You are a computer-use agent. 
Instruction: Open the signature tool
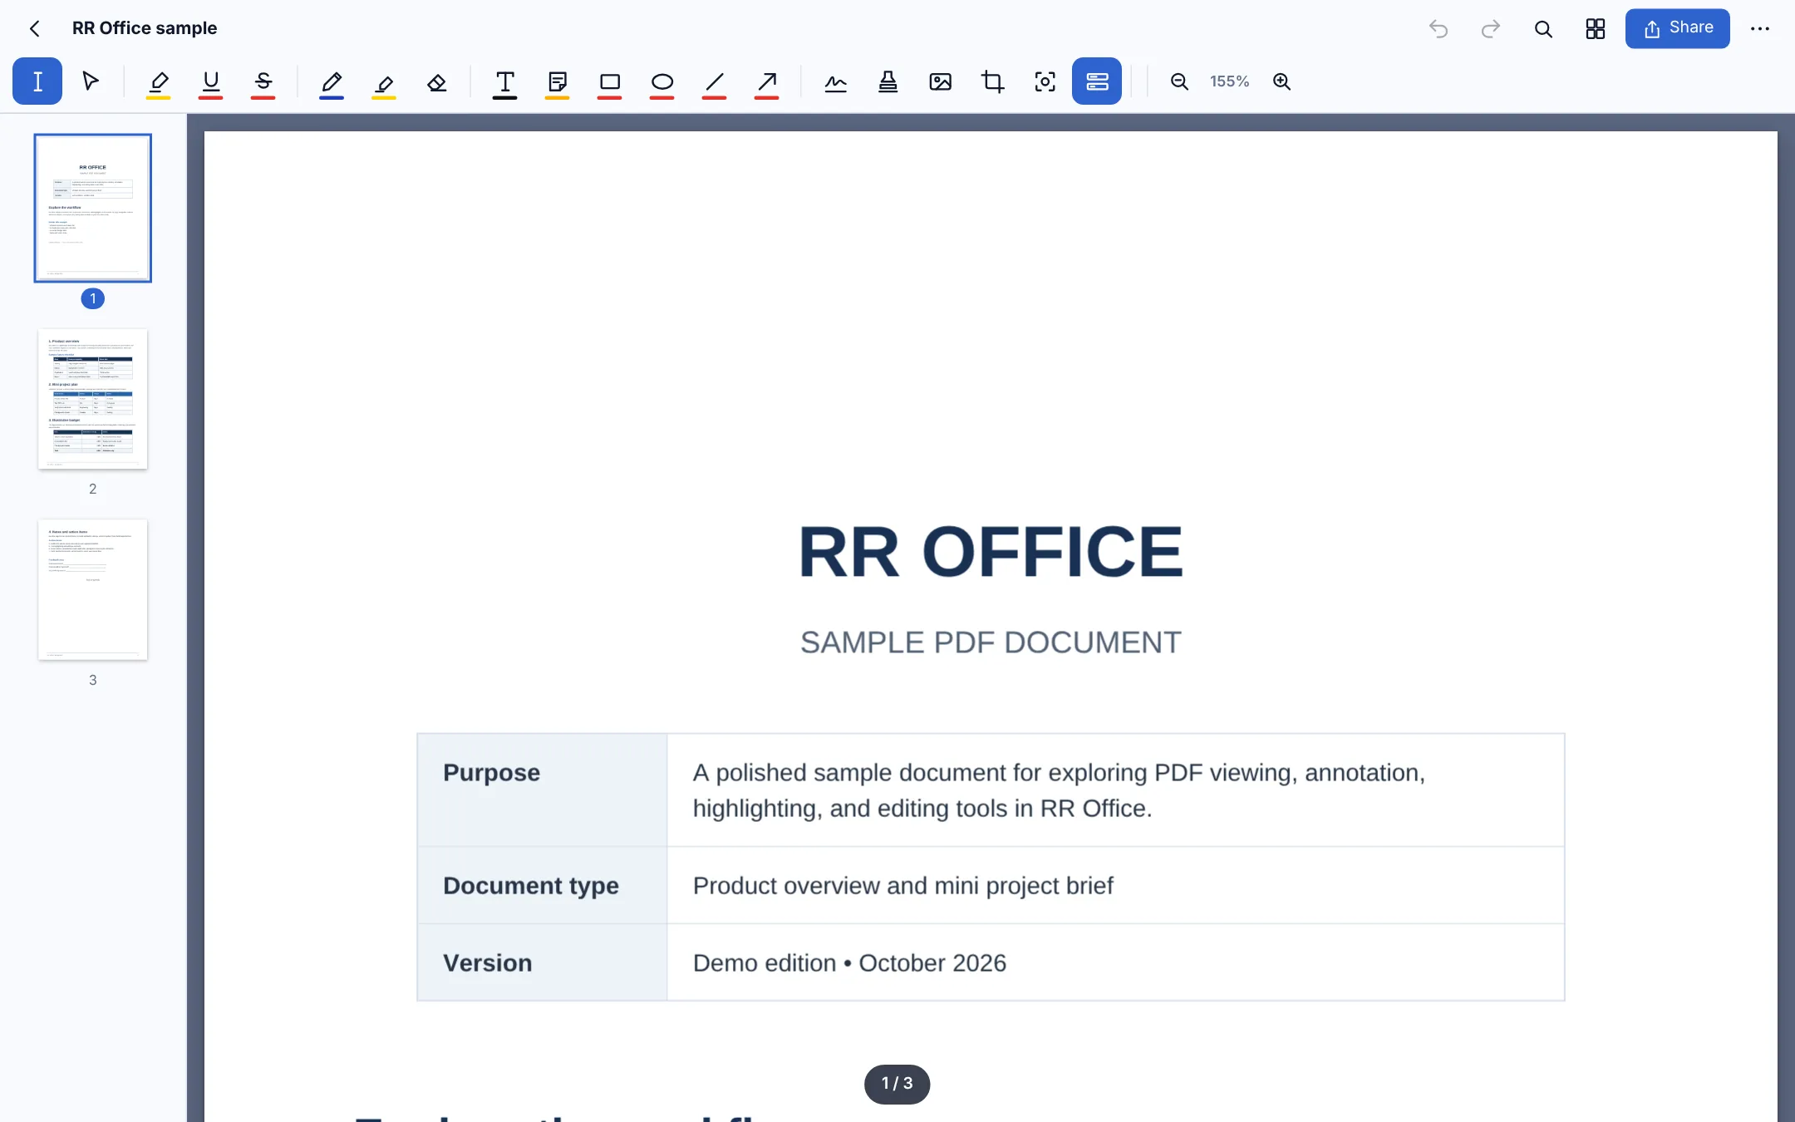(835, 81)
